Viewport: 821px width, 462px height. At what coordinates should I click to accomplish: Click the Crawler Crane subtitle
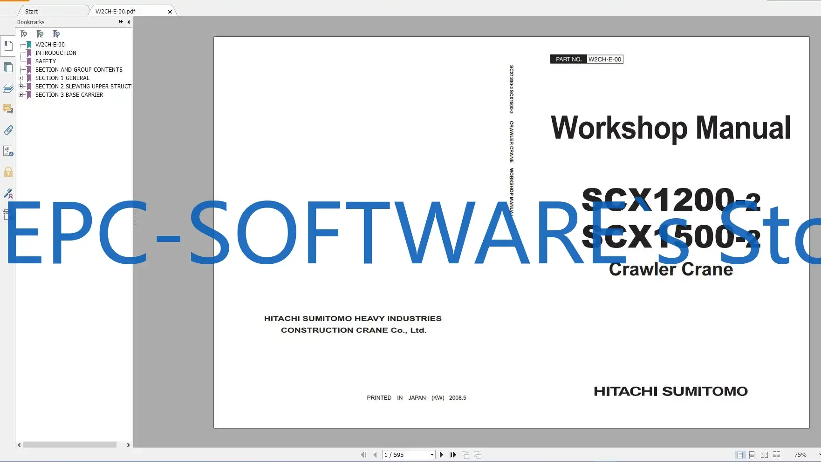[671, 269]
